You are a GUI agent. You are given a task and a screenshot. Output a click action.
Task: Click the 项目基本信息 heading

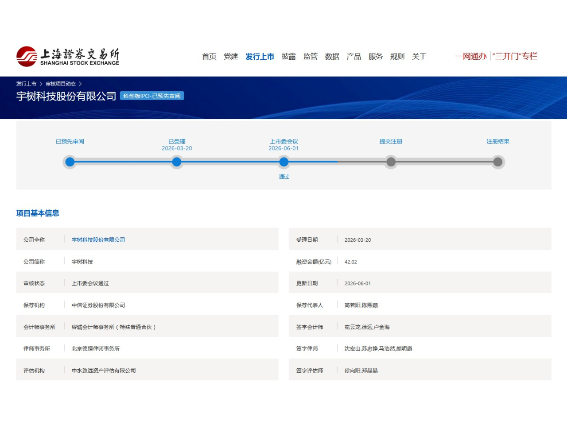click(38, 213)
